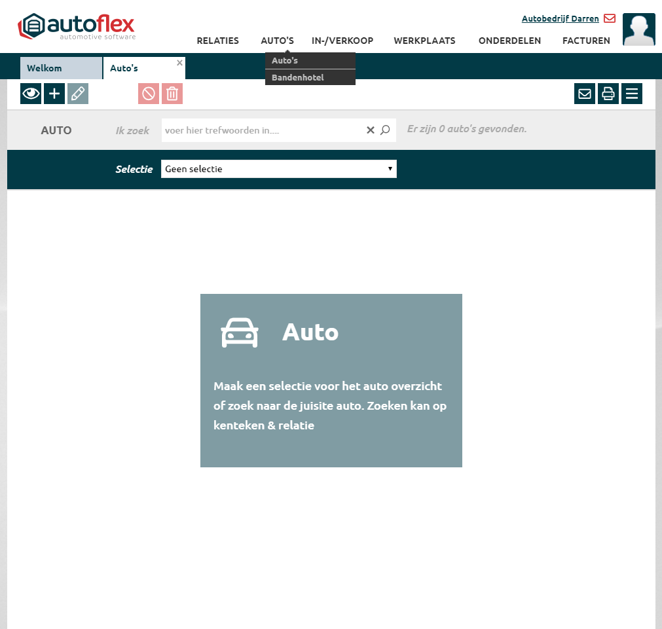Open the Werkplaats menu
Image resolution: width=662 pixels, height=629 pixels.
(424, 41)
